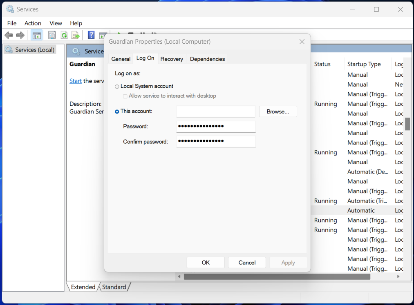The height and width of the screenshot is (305, 414).
Task: Click the gear icon in the Services pane header
Action: 76,51
